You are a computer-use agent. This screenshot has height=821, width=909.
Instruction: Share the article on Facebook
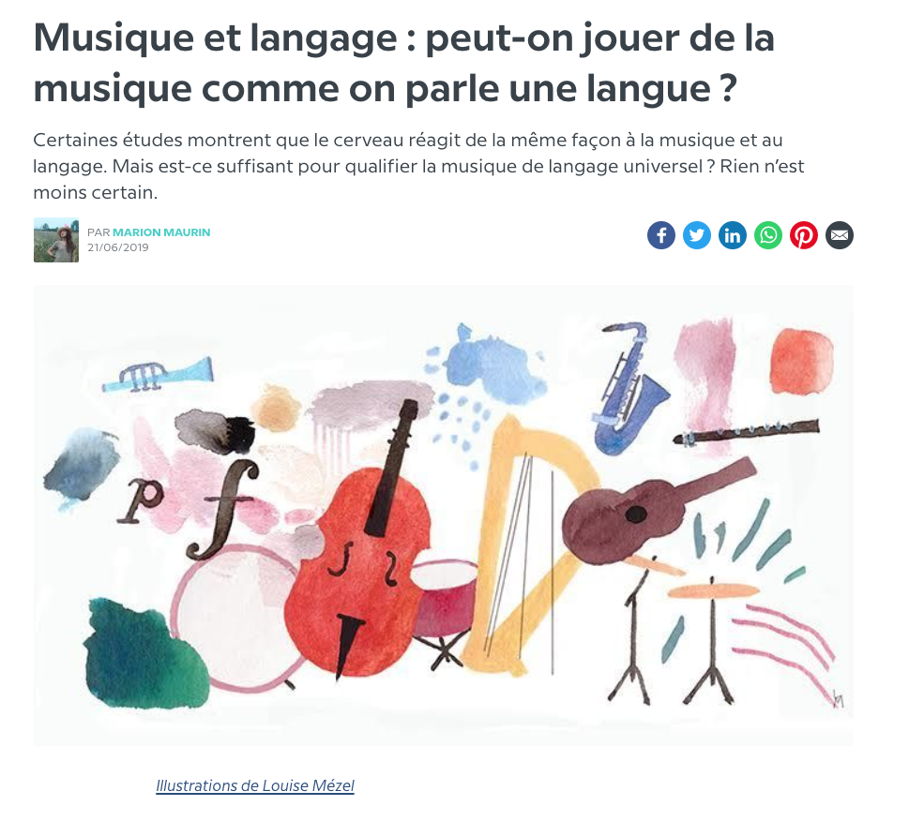click(x=661, y=235)
